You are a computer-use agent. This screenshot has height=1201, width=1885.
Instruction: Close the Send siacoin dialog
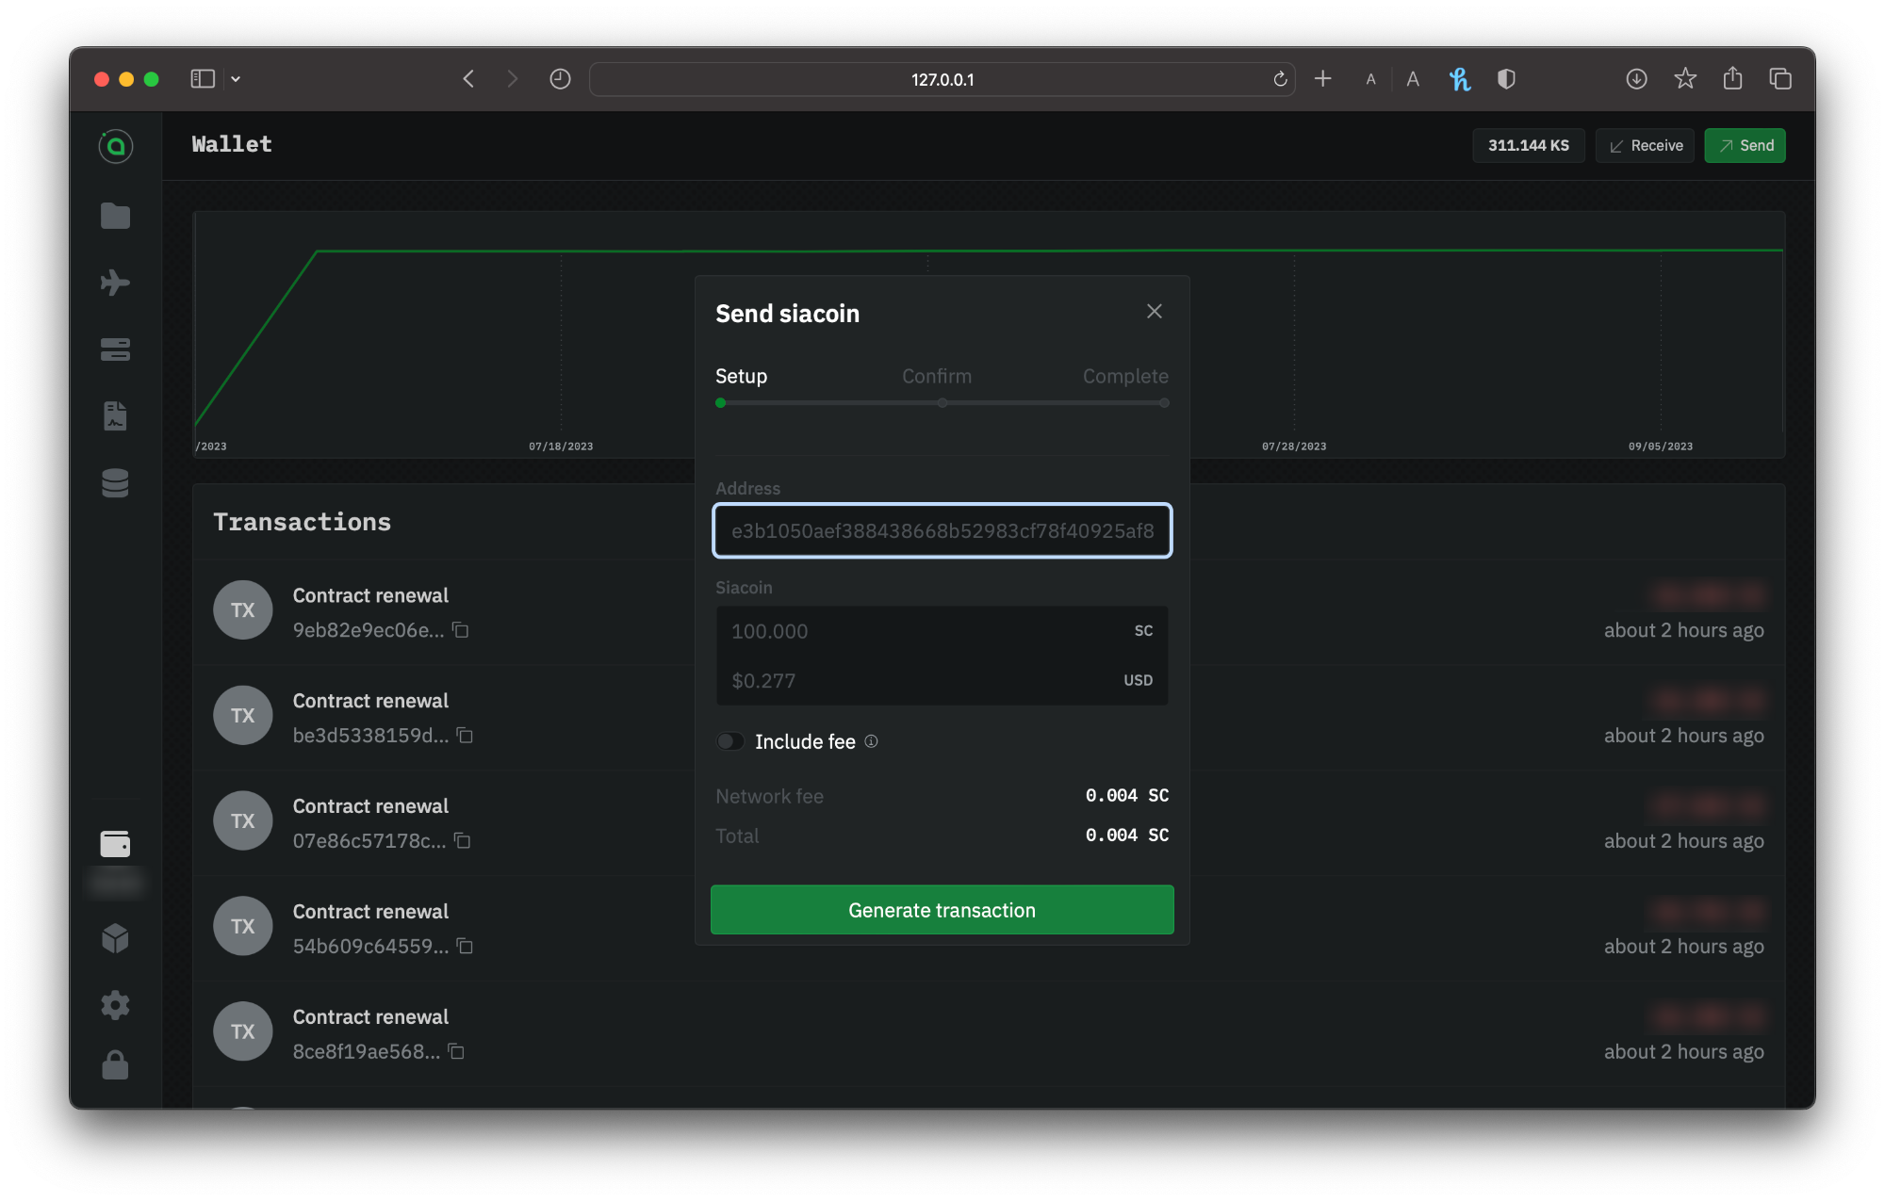coord(1154,312)
